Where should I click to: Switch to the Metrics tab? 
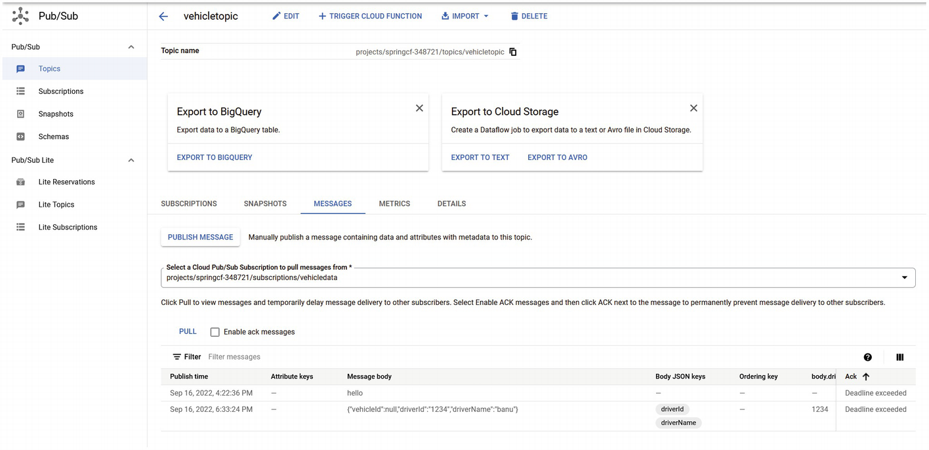coord(394,204)
